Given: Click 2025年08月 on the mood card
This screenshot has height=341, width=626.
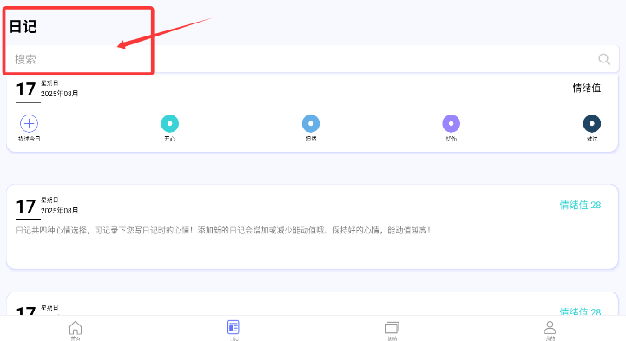Looking at the screenshot, I should coord(60,94).
